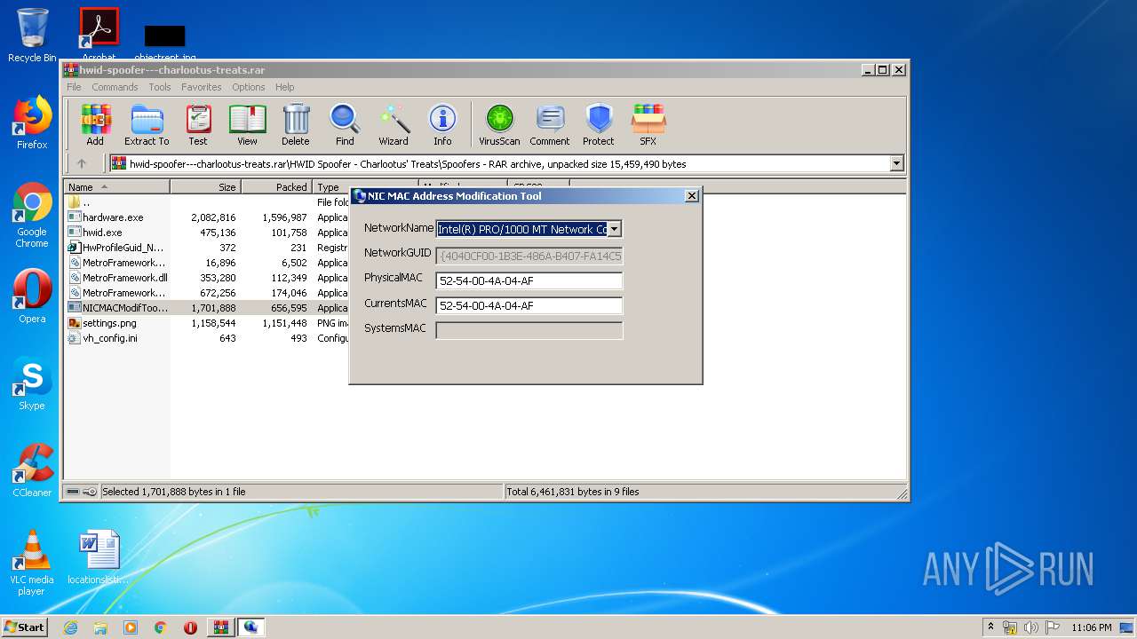The width and height of the screenshot is (1137, 639).
Task: Open Firefox desktop shortcut
Action: coord(32,122)
